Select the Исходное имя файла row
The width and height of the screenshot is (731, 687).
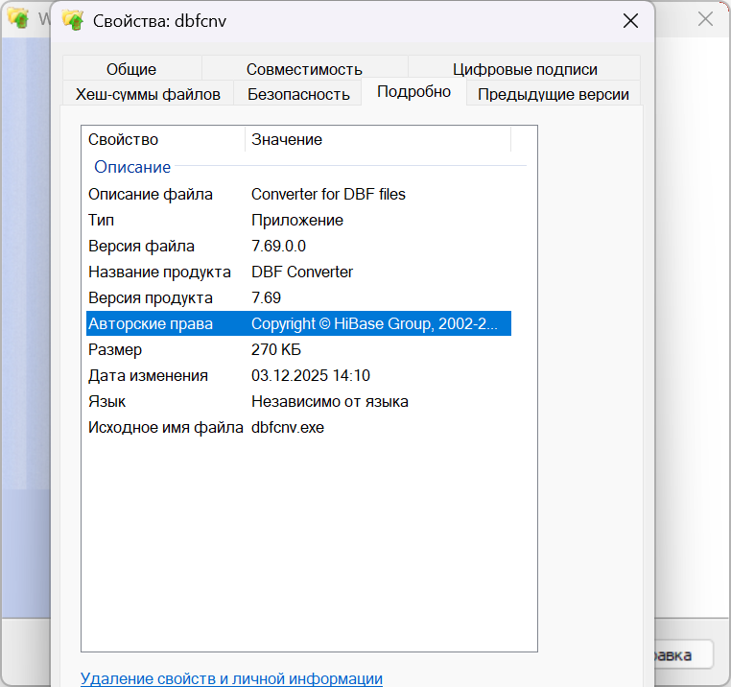point(299,427)
